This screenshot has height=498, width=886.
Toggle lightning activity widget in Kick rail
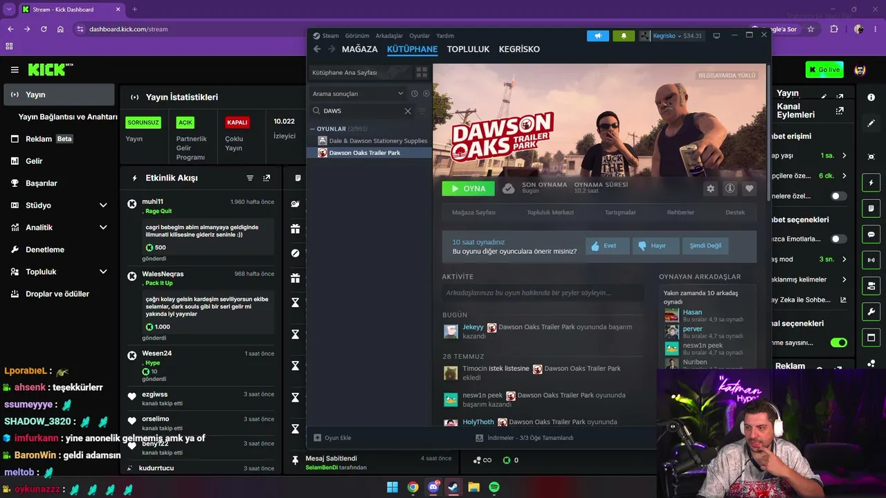point(871,183)
